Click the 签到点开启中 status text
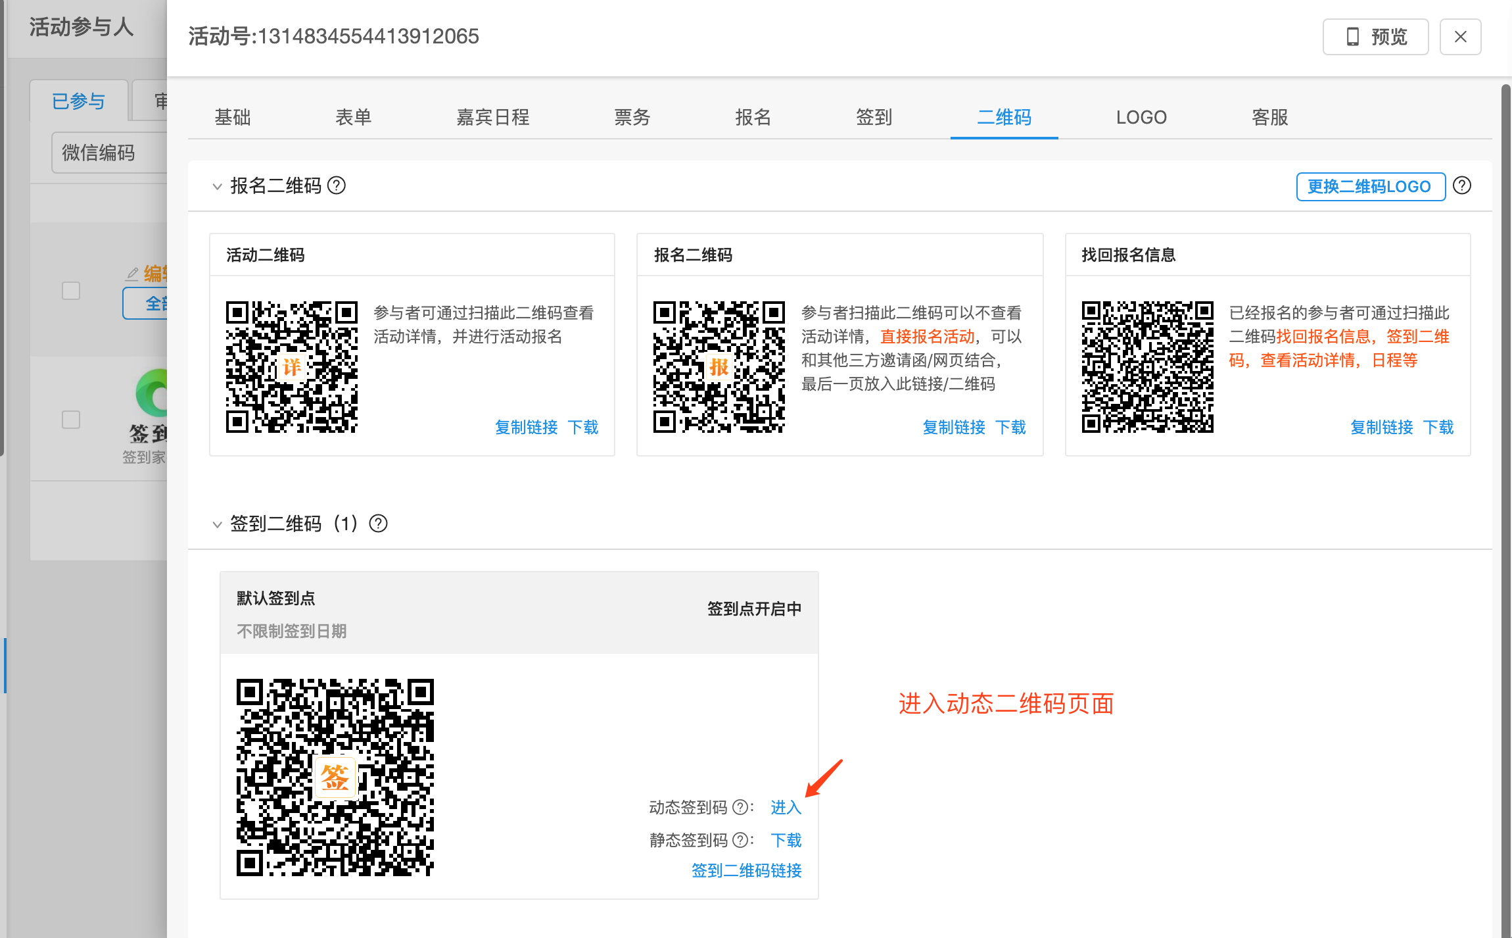1512x938 pixels. click(x=755, y=608)
